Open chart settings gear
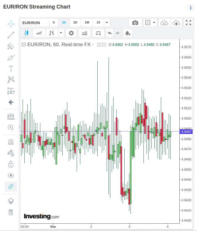The image size is (197, 231). 71,33
